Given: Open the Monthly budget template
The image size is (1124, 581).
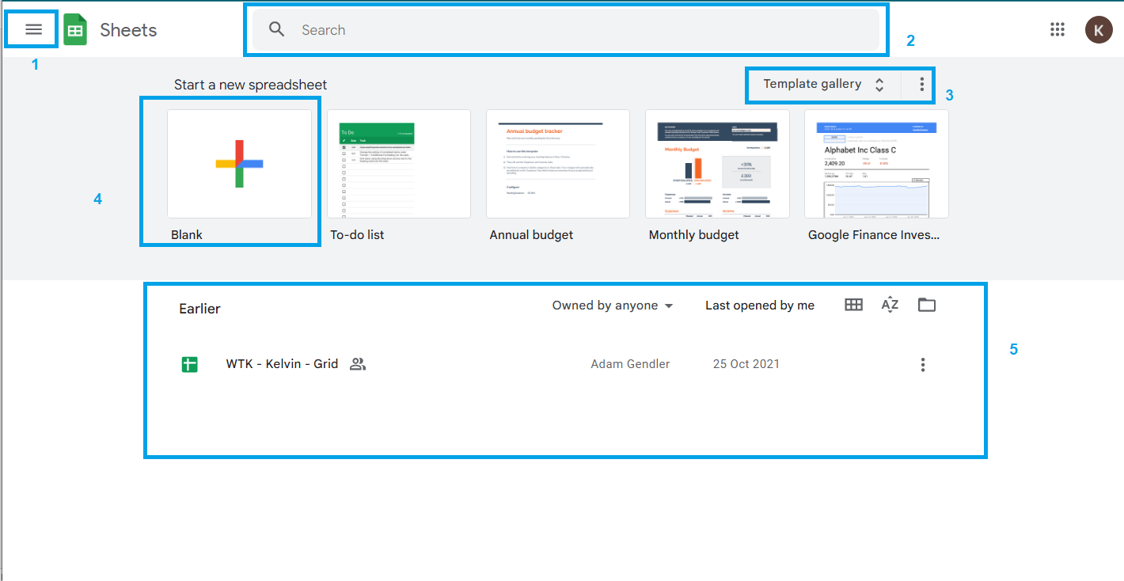Looking at the screenshot, I should click(x=716, y=163).
